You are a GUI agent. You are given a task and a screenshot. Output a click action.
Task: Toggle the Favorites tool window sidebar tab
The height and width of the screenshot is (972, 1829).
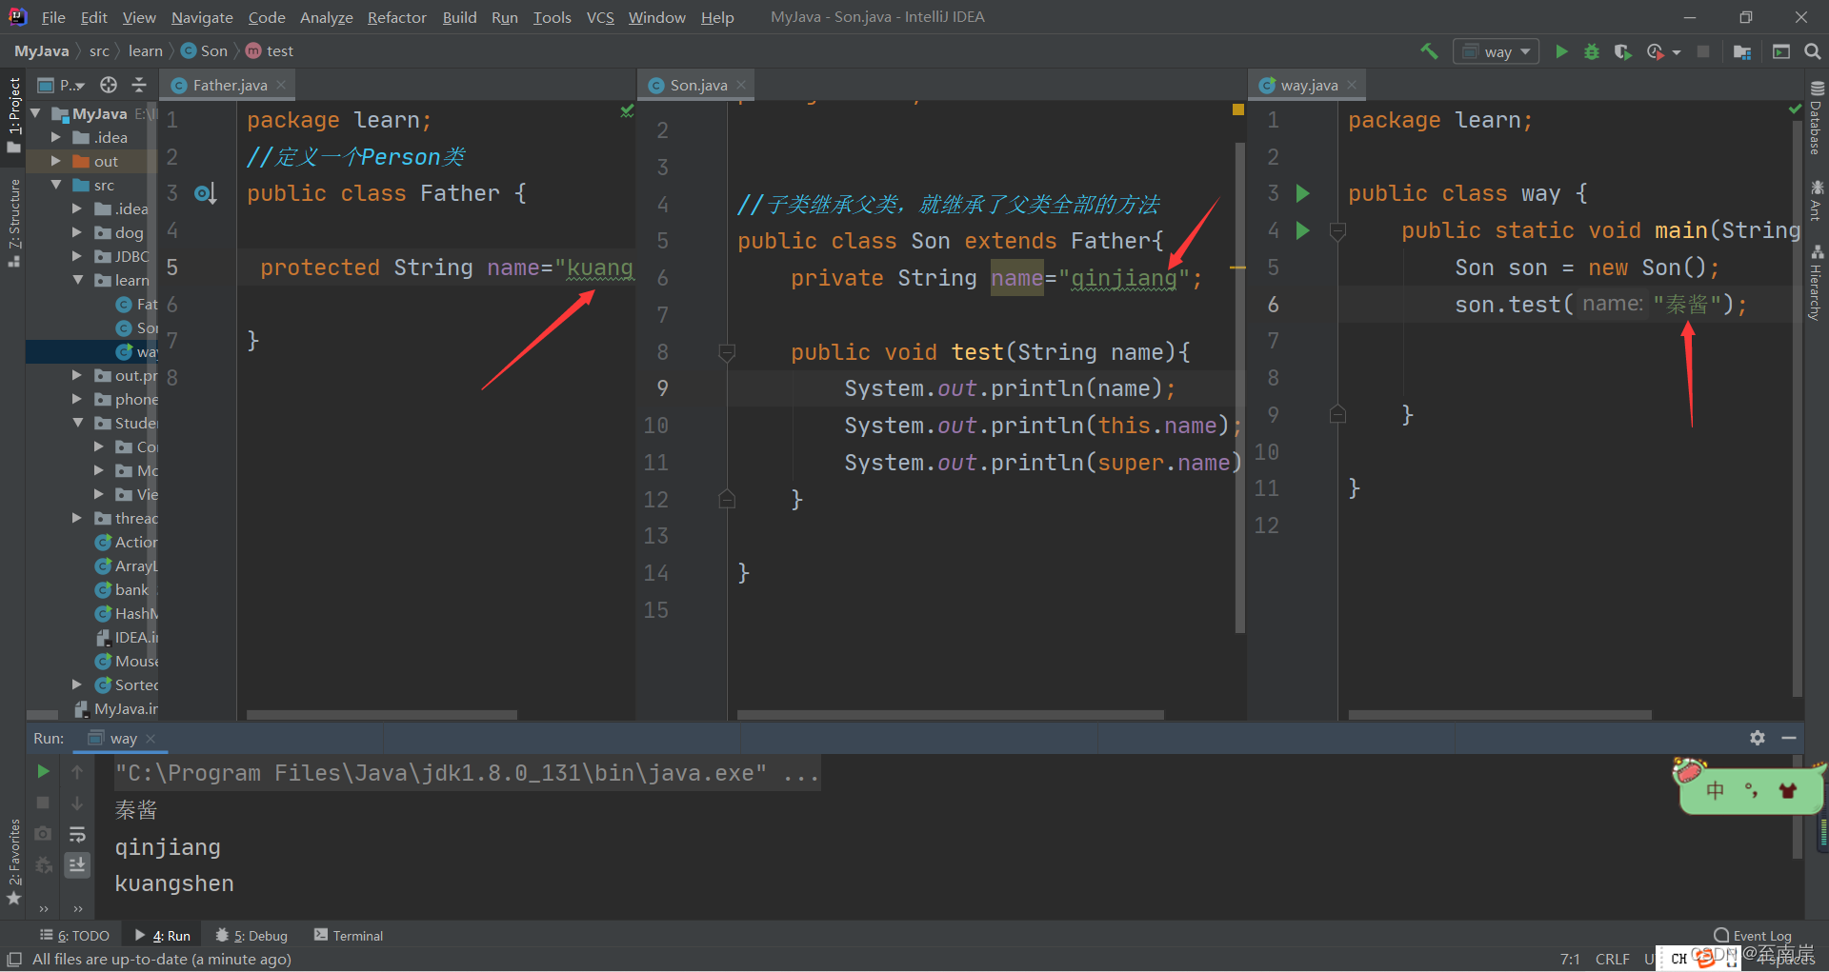tap(13, 862)
